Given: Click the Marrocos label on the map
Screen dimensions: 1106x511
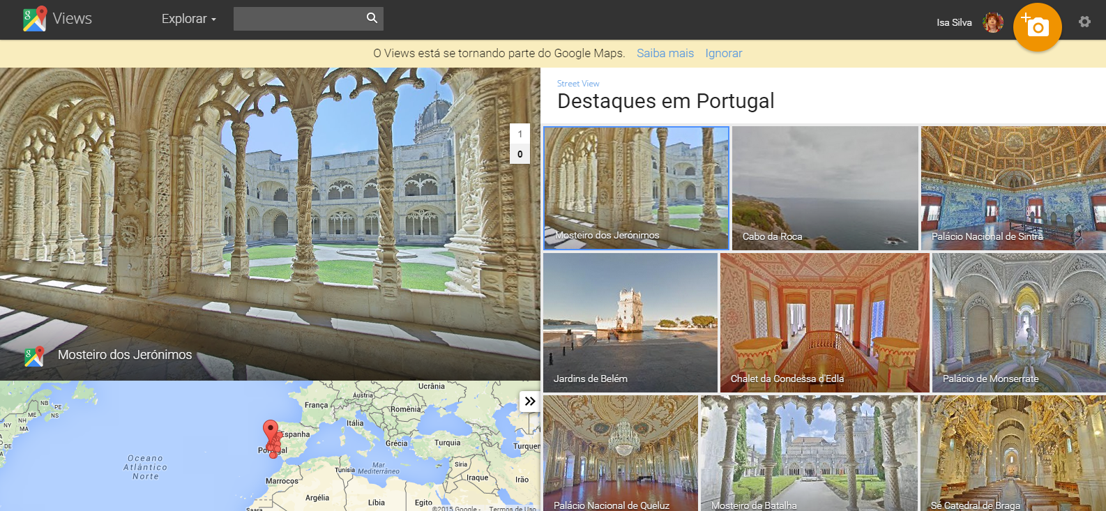Looking at the screenshot, I should [x=282, y=481].
